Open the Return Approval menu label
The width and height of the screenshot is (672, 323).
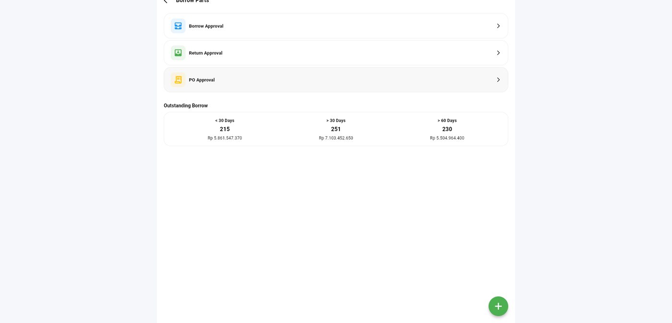(x=205, y=53)
